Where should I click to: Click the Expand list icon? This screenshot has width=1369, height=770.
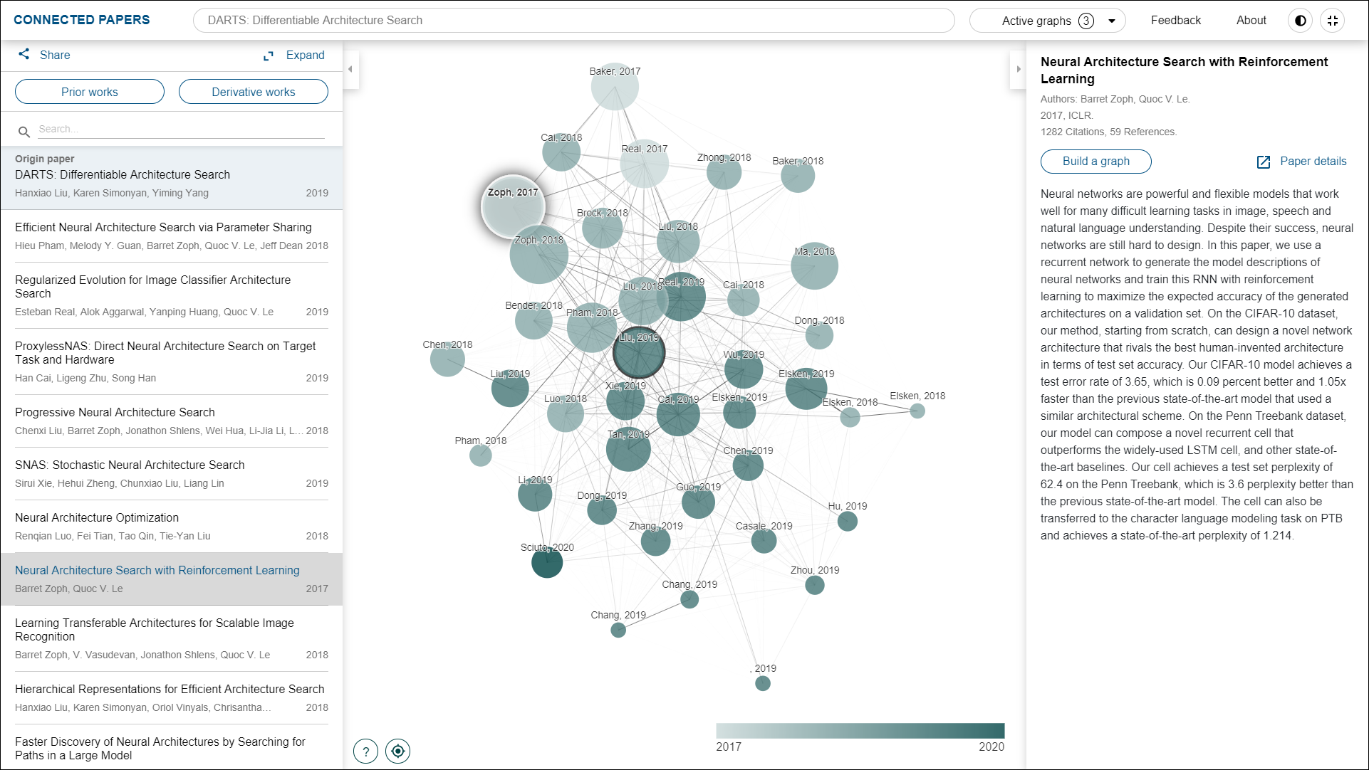point(269,56)
